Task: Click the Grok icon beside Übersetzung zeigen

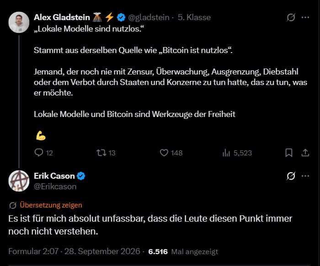Action: [13, 205]
